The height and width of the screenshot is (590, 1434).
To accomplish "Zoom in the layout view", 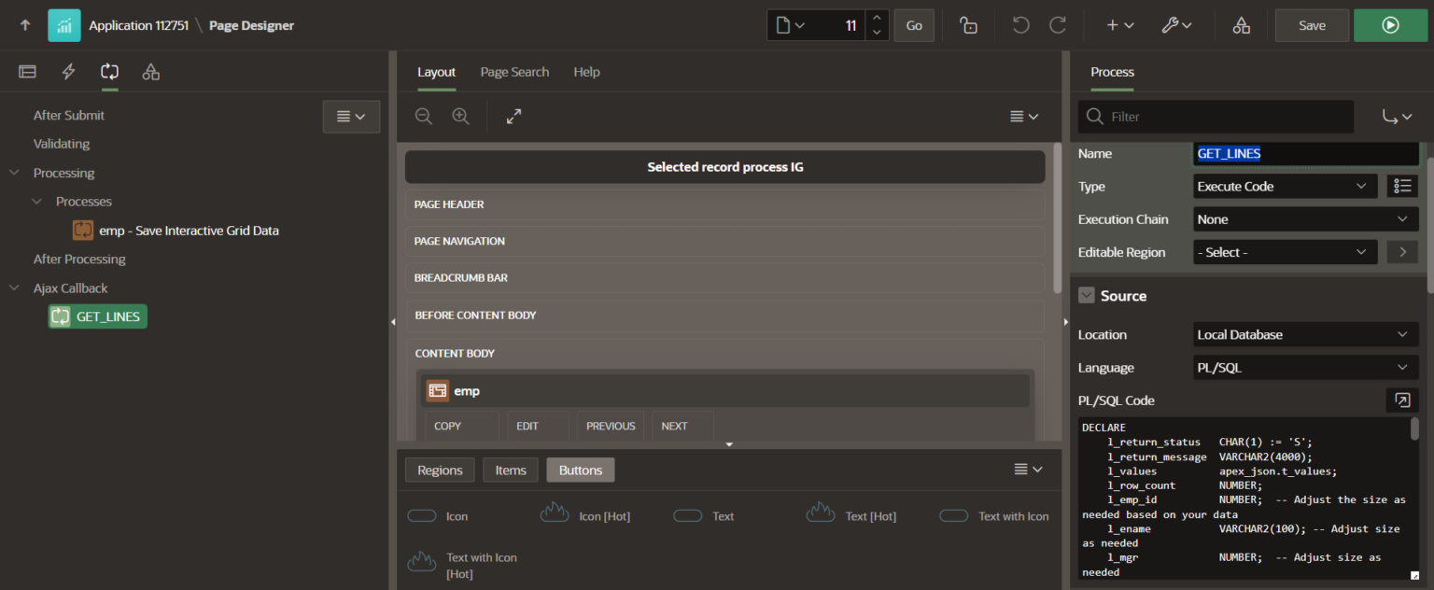I will pos(460,117).
